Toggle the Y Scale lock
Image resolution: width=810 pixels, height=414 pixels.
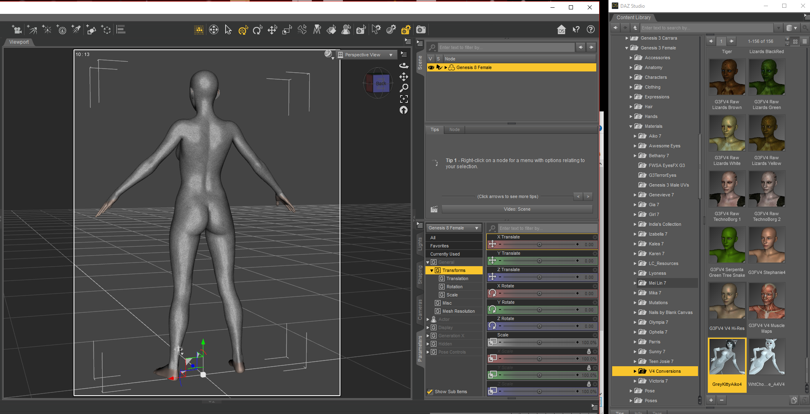pyautogui.click(x=589, y=368)
